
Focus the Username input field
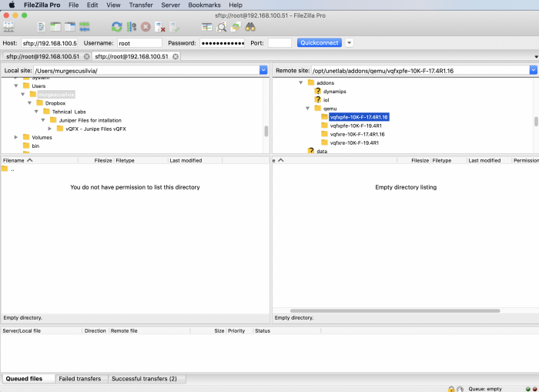[139, 43]
